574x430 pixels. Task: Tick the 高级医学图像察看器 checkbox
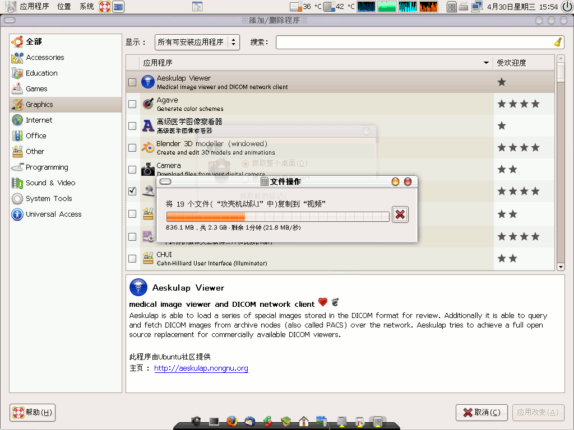coord(132,126)
